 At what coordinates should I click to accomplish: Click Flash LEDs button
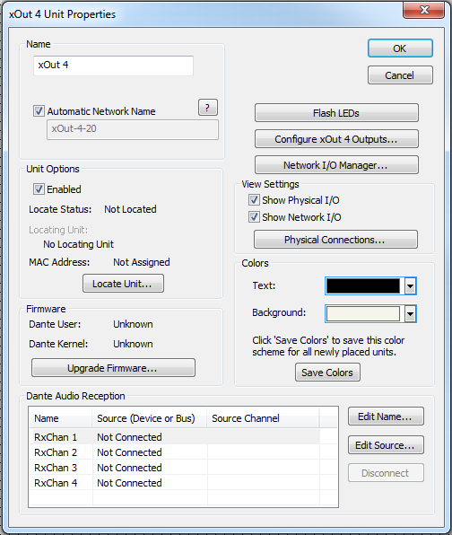pos(336,113)
